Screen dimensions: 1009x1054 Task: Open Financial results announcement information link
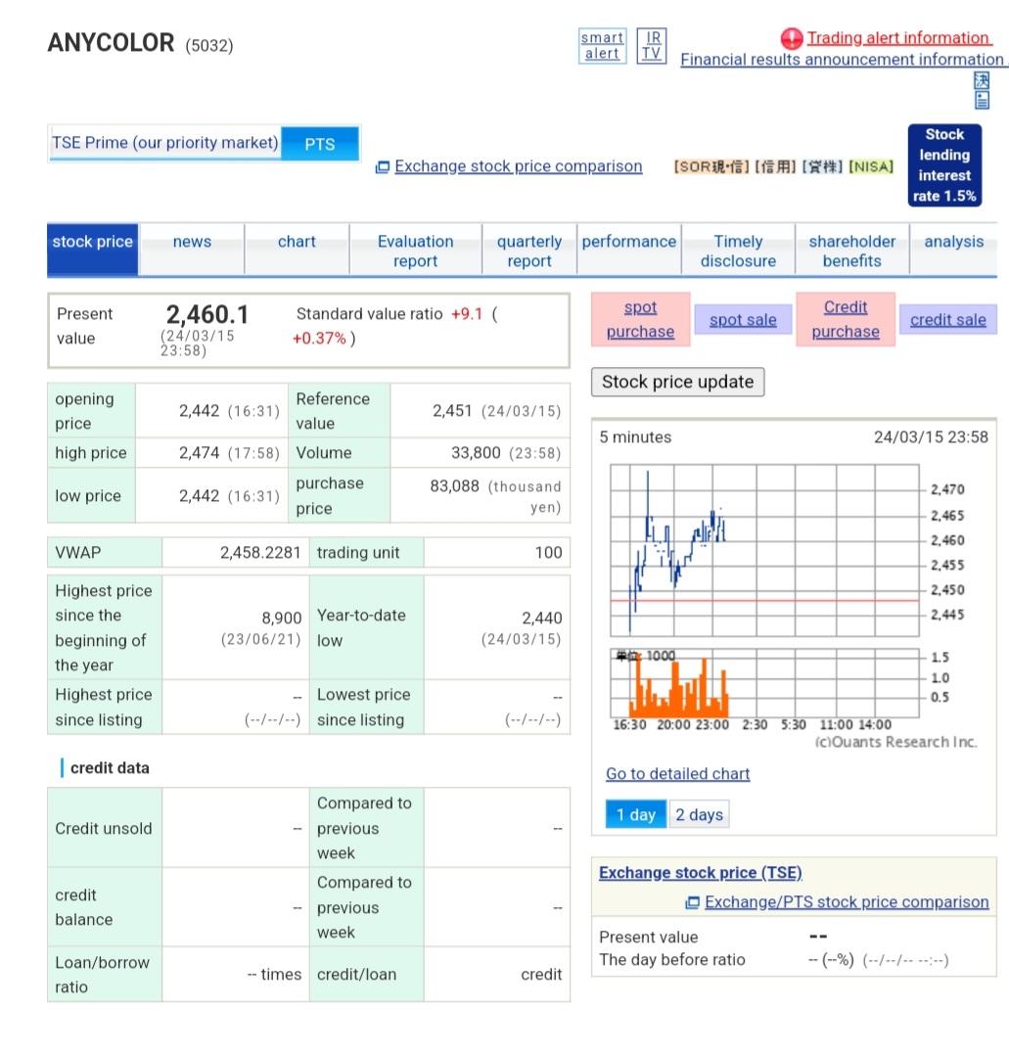click(843, 59)
